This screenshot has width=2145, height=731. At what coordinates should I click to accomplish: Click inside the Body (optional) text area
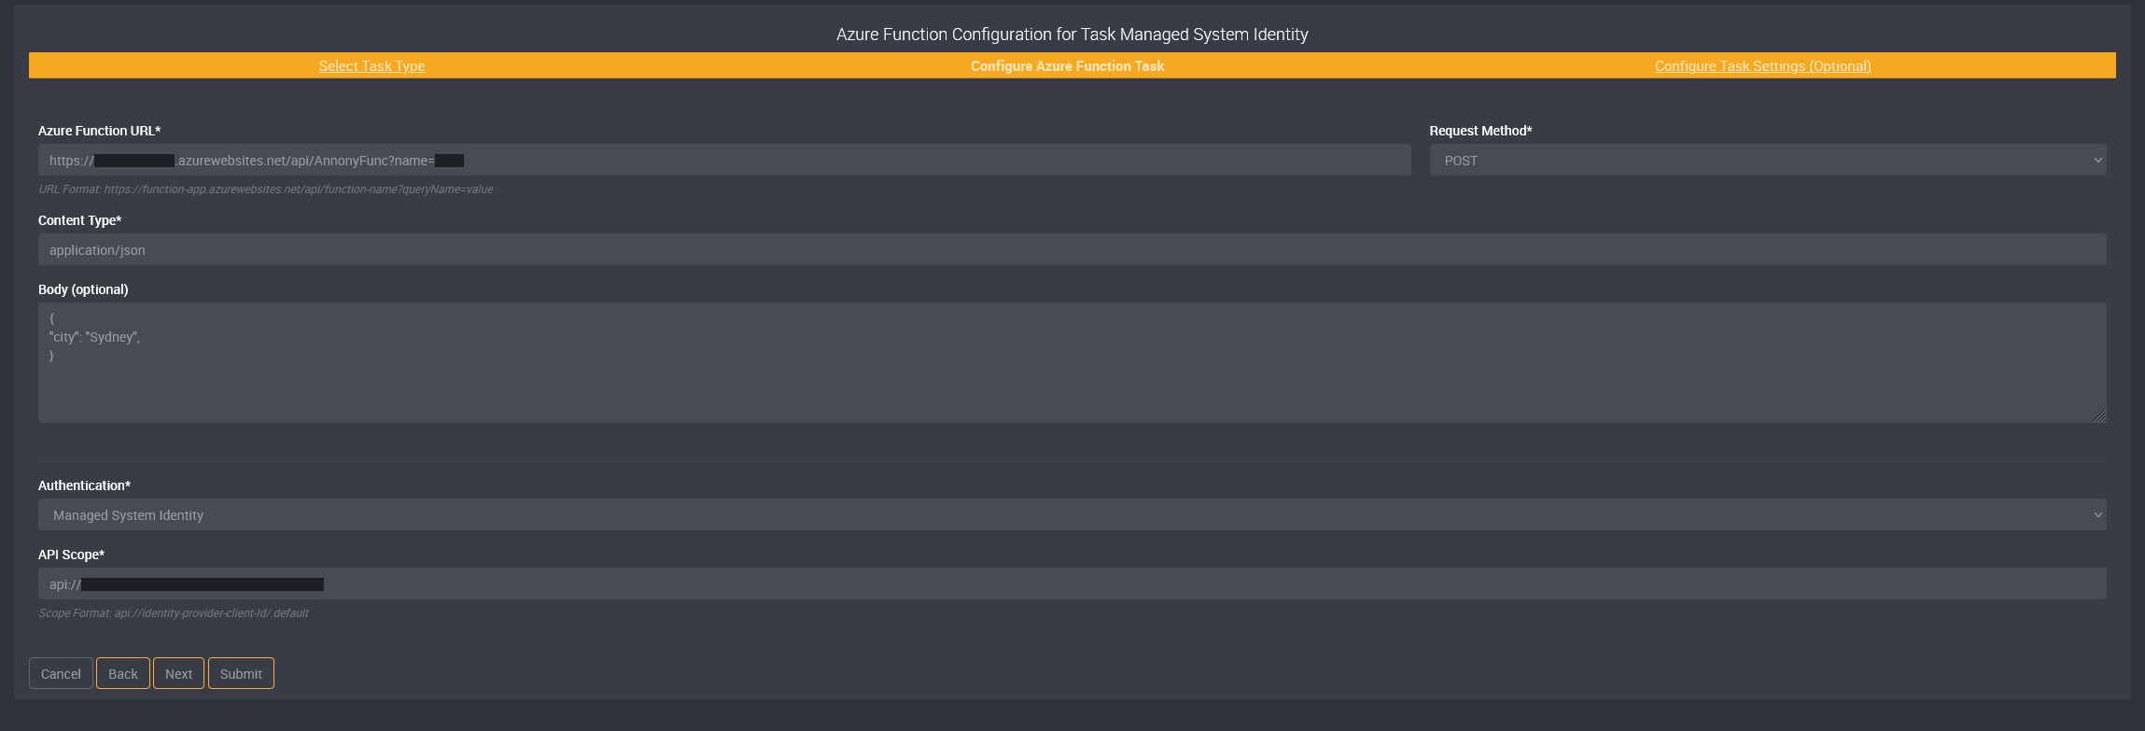pyautogui.click(x=1072, y=362)
